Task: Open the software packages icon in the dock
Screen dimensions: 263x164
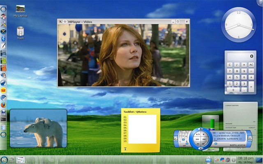Action: (x=3, y=16)
